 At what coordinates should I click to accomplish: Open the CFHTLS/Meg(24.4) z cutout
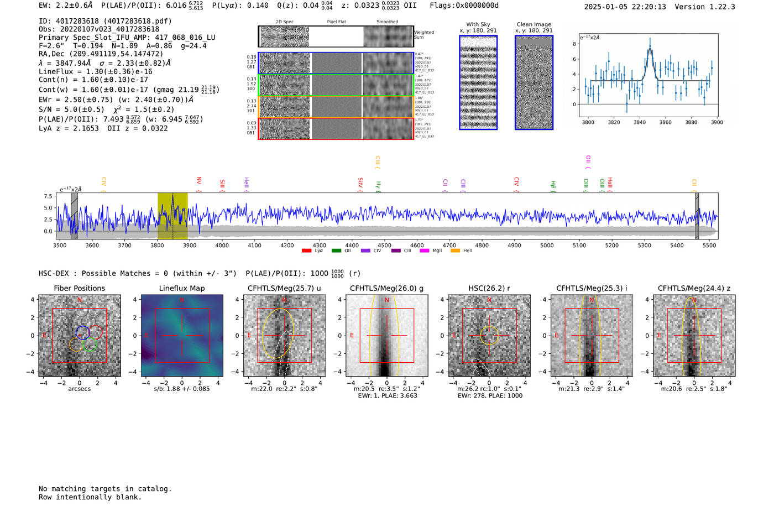point(694,336)
